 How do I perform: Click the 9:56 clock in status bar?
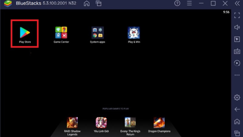tap(226, 12)
